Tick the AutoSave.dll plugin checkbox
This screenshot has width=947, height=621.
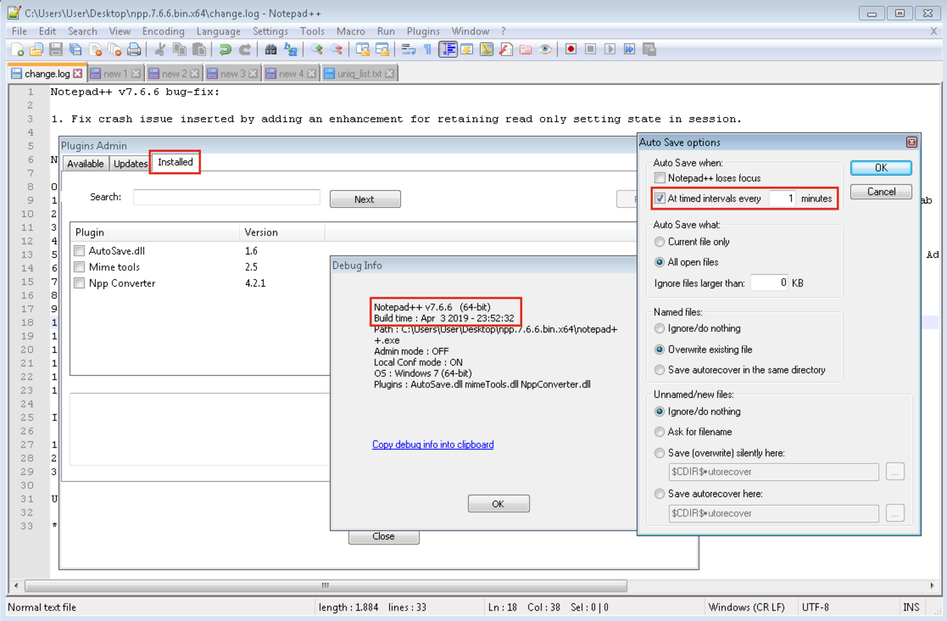click(80, 251)
